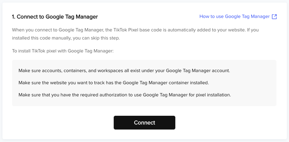Click the white 'Connect' label on the button

(144, 122)
